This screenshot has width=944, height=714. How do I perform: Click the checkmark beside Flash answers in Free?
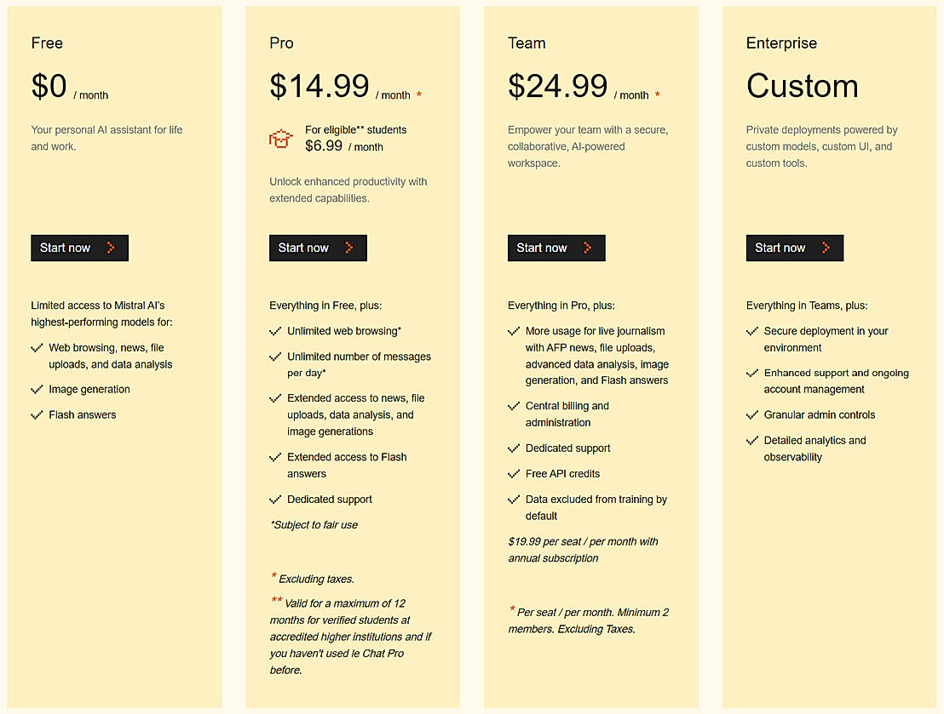point(37,415)
